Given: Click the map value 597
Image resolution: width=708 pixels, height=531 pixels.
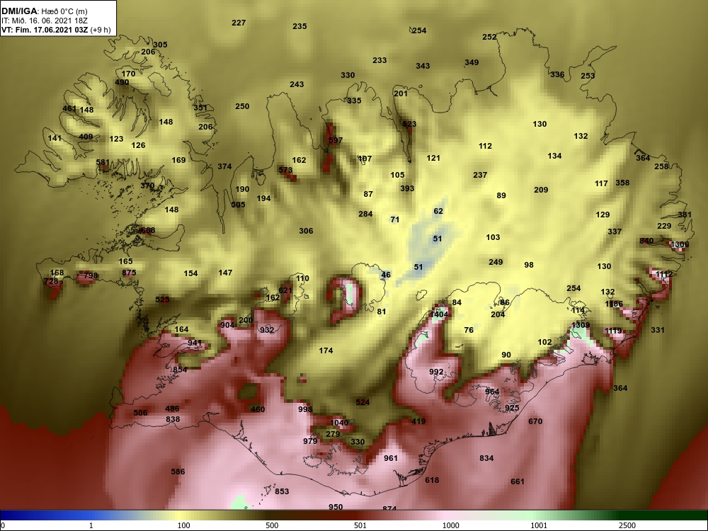Looking at the screenshot, I should point(336,140).
